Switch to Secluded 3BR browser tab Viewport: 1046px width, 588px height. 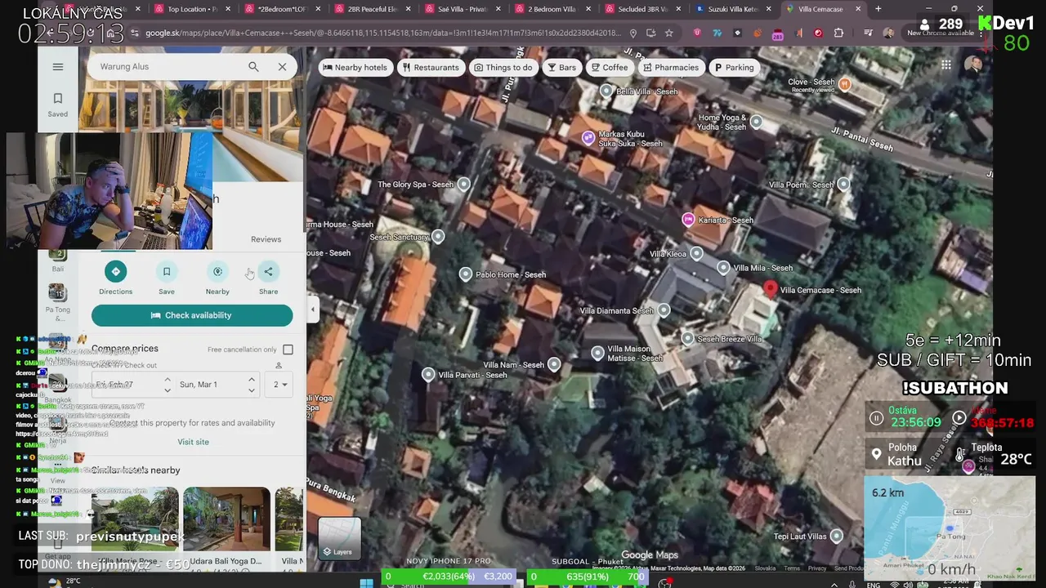tap(641, 9)
